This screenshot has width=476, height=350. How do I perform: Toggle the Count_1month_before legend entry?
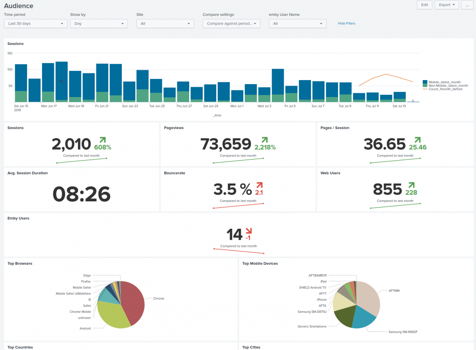[445, 89]
